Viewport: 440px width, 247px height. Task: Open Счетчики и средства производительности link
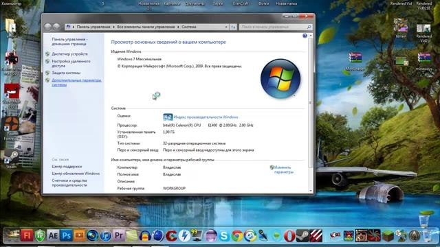69,183
